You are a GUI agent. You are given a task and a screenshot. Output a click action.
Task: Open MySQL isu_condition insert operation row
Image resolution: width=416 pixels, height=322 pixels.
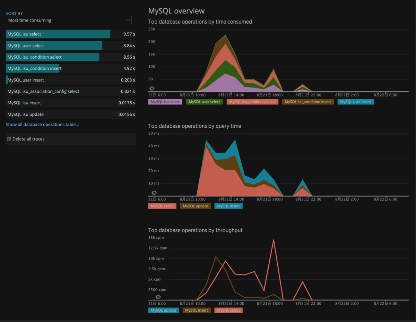71,68
